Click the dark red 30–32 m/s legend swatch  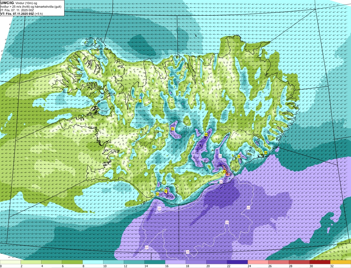coord(320,262)
